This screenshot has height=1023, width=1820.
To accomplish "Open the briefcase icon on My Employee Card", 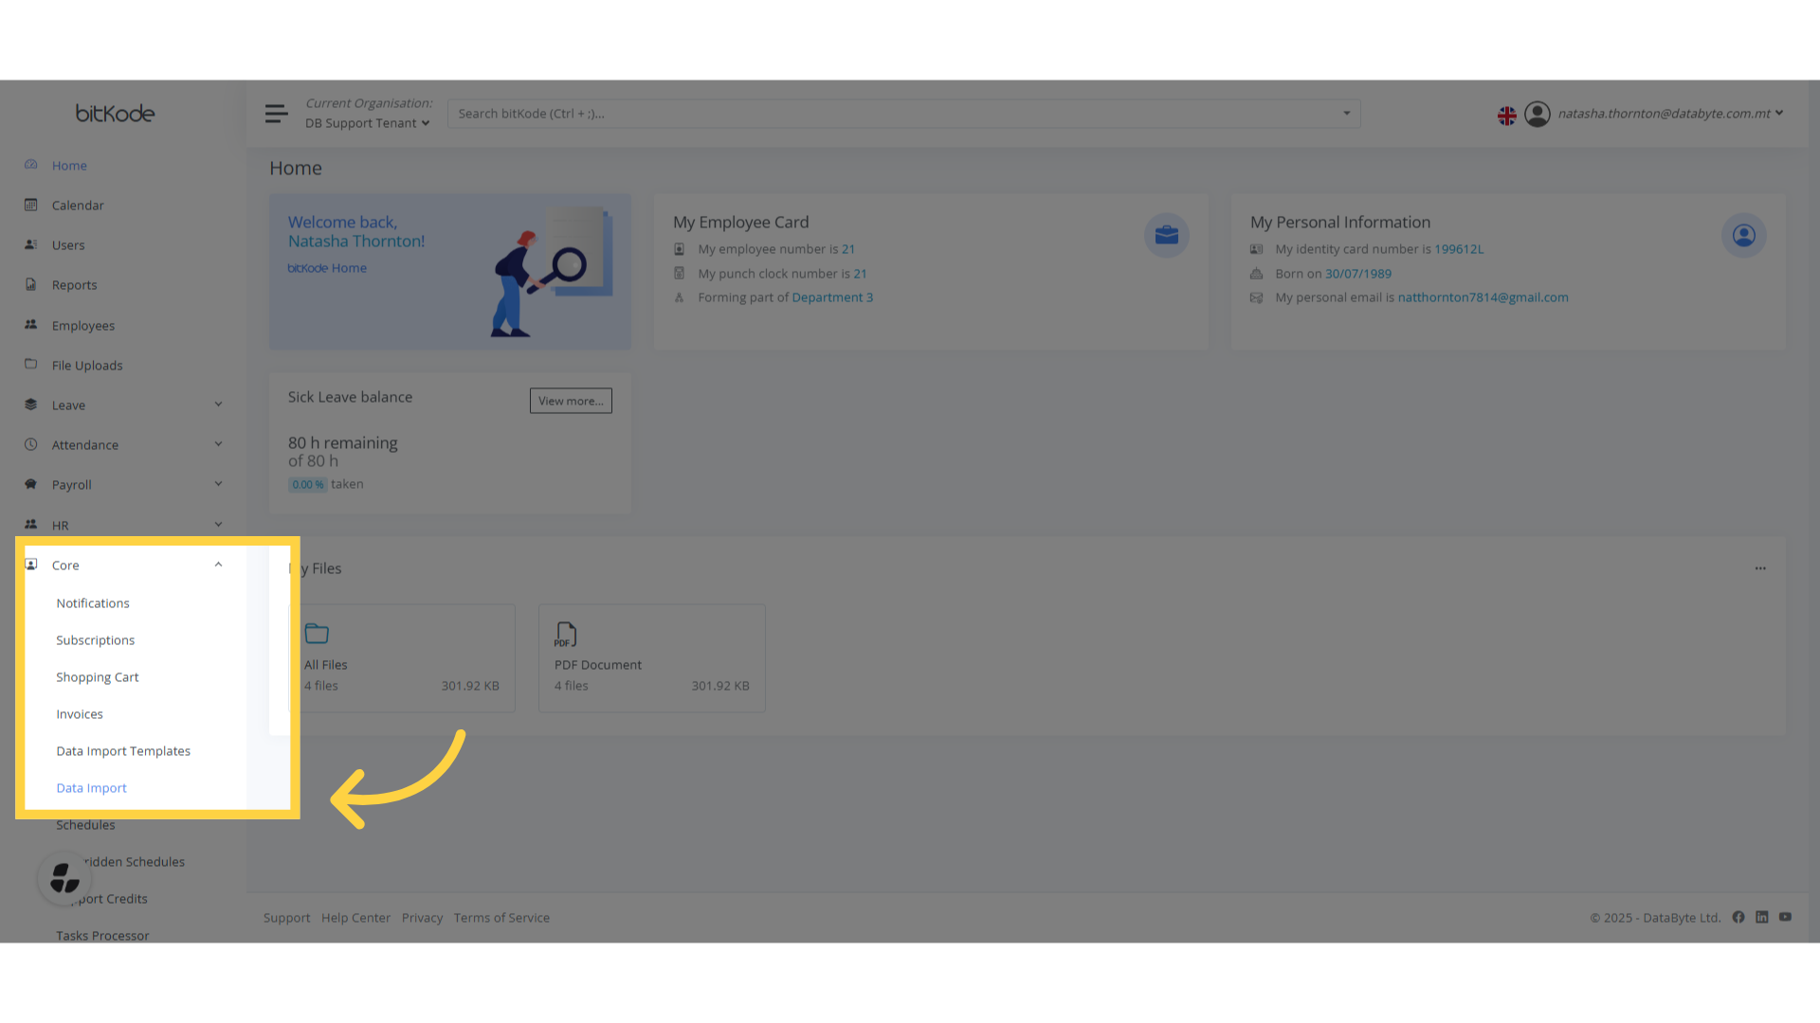I will coord(1166,234).
